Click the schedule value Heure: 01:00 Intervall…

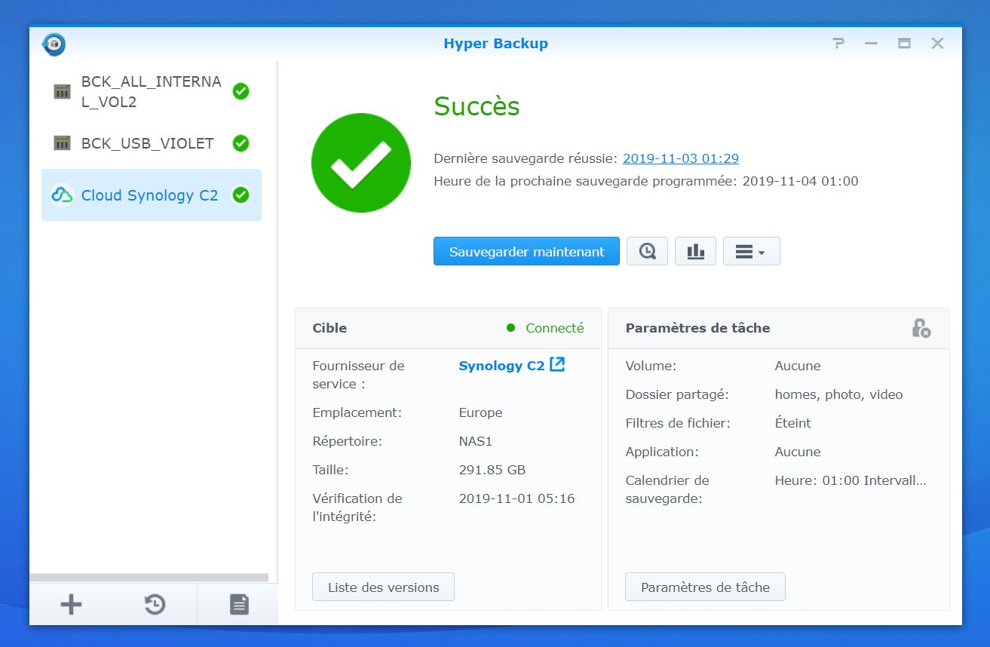pyautogui.click(x=851, y=480)
